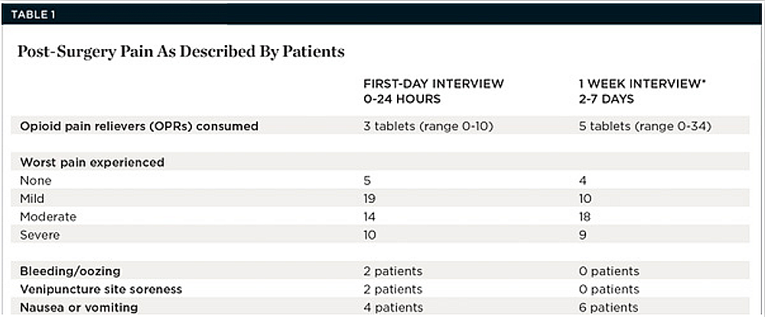Click the '3 tablets (range 0-10)' cell
This screenshot has width=765, height=317.
[427, 126]
